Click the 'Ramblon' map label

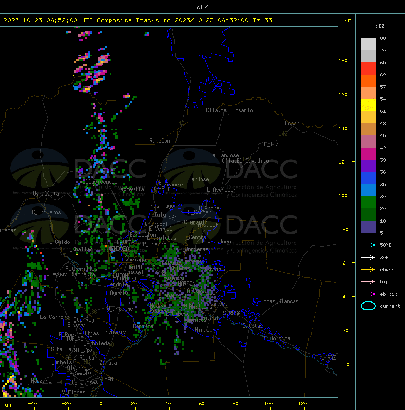click(160, 141)
